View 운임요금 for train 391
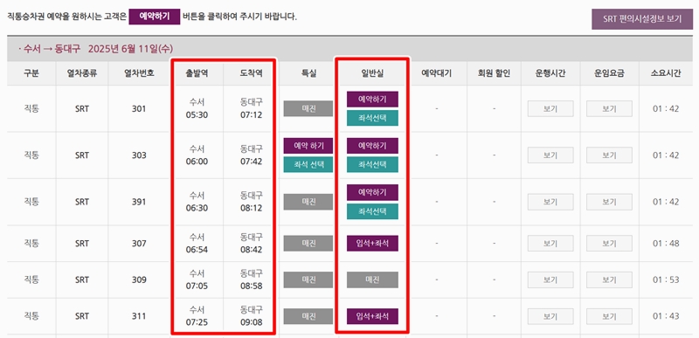 click(609, 202)
